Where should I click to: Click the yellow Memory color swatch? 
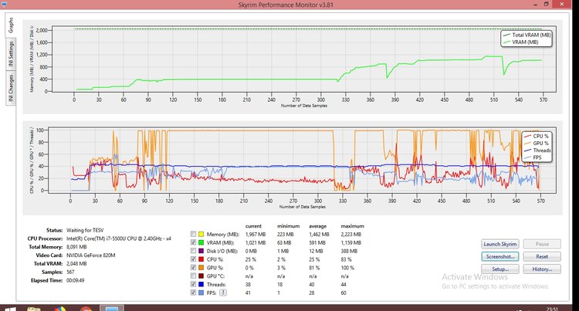[x=201, y=234]
